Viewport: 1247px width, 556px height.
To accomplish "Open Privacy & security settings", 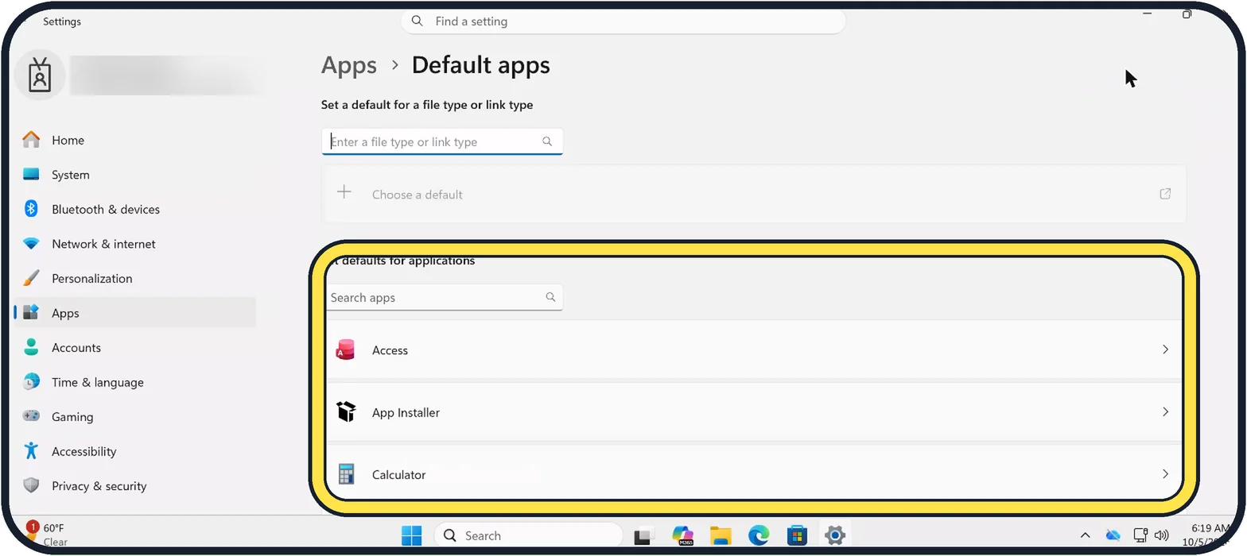I will tap(135, 485).
